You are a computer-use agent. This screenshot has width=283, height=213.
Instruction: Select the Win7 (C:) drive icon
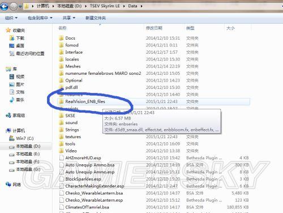(12, 138)
